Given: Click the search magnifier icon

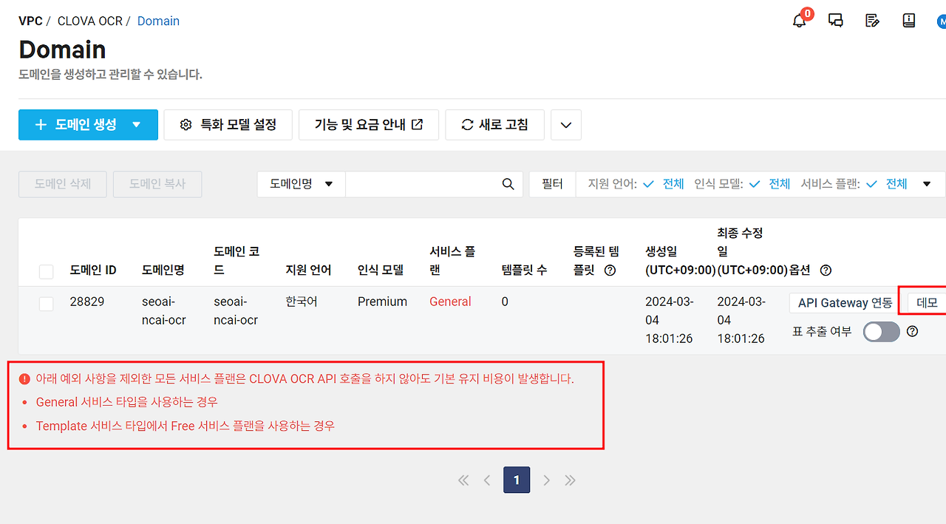Looking at the screenshot, I should pyautogui.click(x=508, y=183).
